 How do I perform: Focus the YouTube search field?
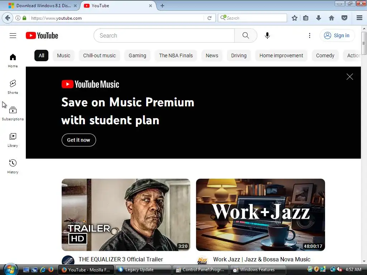(x=164, y=35)
